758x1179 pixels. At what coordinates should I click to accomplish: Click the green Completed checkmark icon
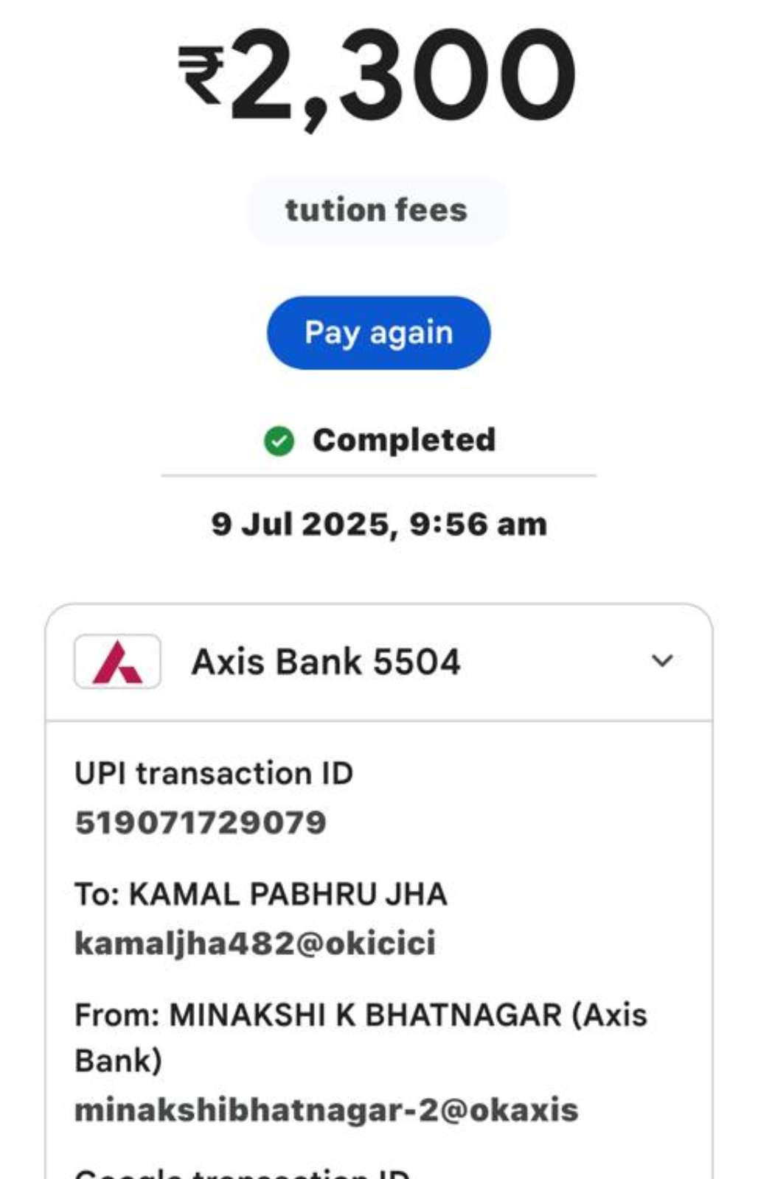(x=279, y=441)
